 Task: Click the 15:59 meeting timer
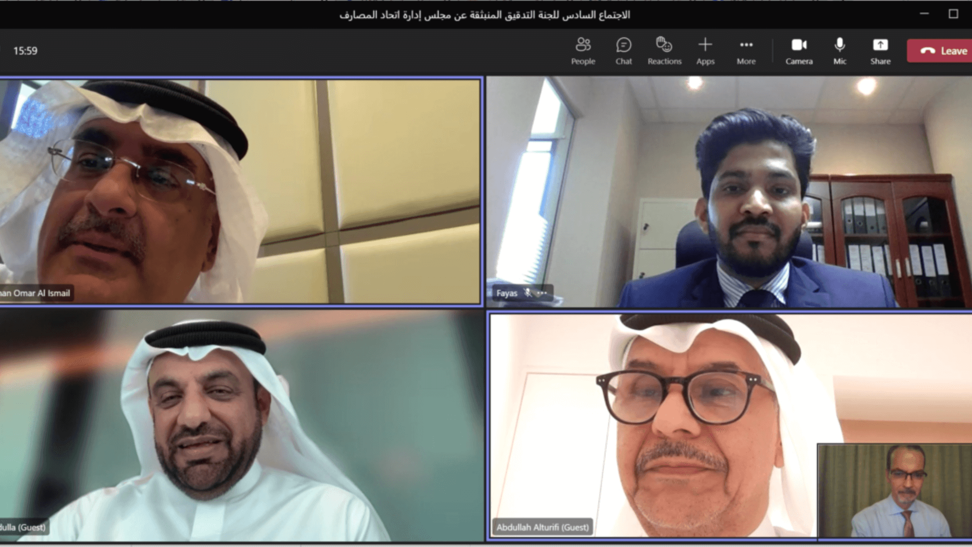[x=25, y=51]
